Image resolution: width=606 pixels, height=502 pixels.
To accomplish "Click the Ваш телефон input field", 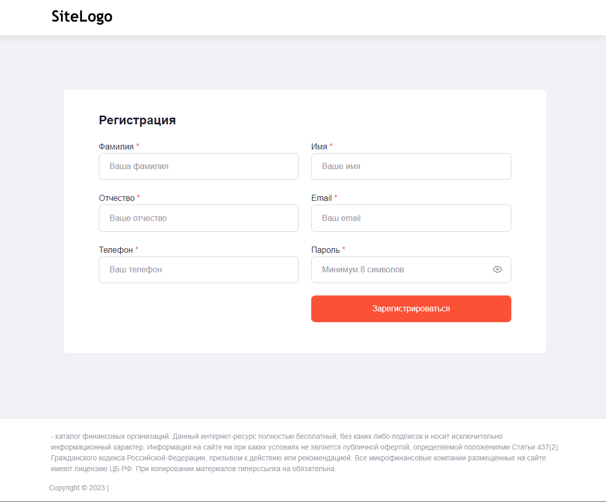I will pos(199,269).
